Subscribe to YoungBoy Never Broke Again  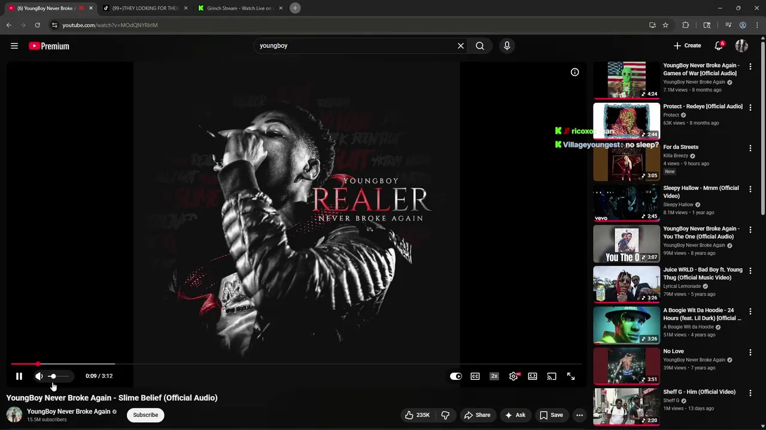coord(145,415)
